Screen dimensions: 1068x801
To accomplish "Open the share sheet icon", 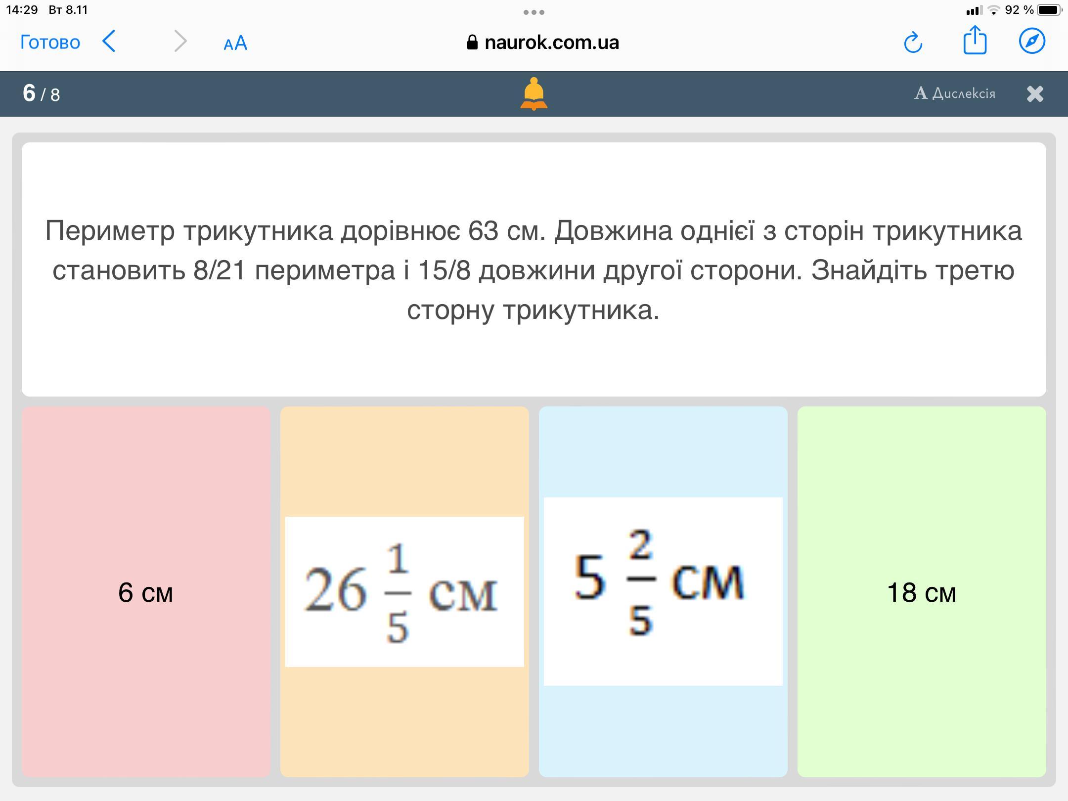I will (x=975, y=40).
